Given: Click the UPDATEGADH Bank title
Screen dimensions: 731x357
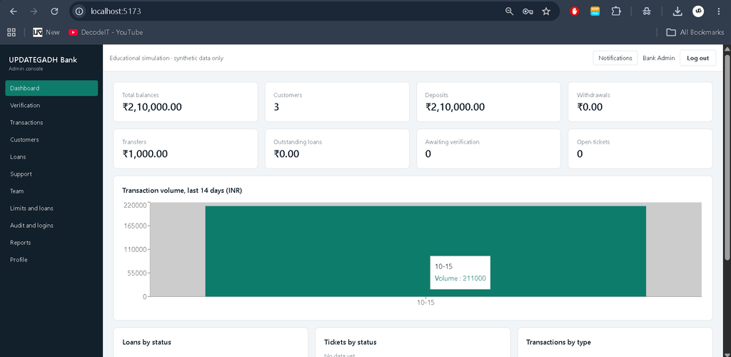Looking at the screenshot, I should (x=43, y=60).
